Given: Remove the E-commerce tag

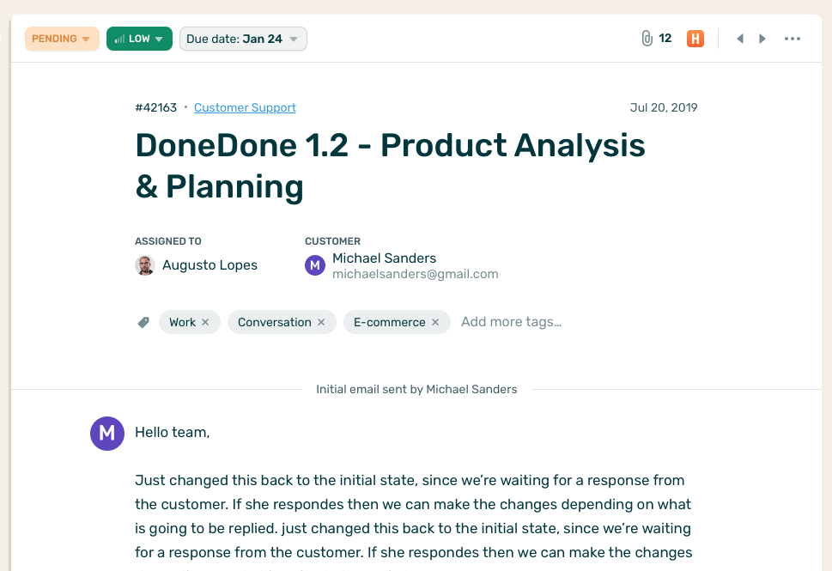Looking at the screenshot, I should (435, 323).
